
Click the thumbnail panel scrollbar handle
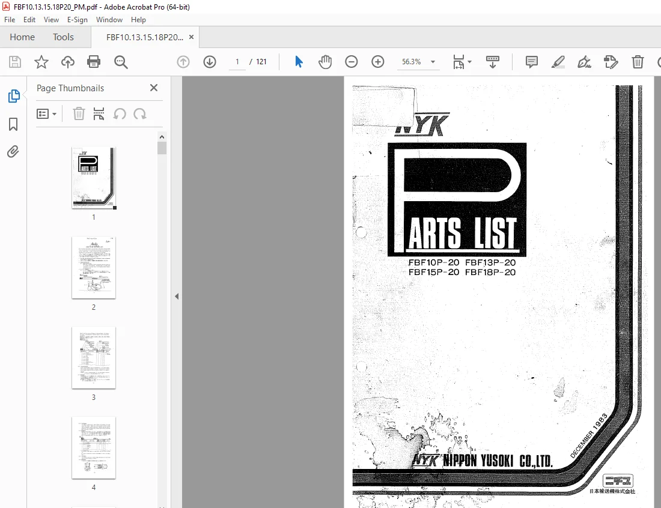pyautogui.click(x=162, y=148)
